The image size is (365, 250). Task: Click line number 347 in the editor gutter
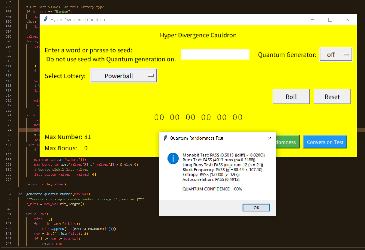point(8,243)
